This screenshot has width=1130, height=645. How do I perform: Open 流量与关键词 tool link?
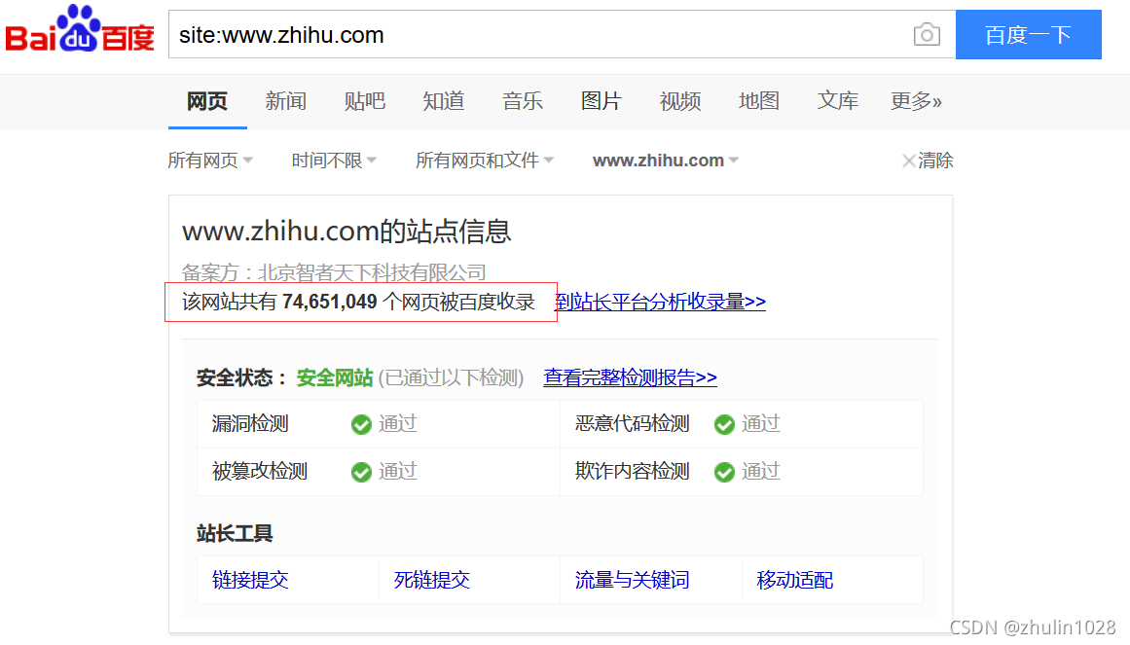[632, 580]
